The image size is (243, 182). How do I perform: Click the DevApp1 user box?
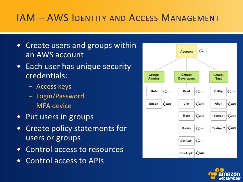pyautogui.click(x=187, y=141)
